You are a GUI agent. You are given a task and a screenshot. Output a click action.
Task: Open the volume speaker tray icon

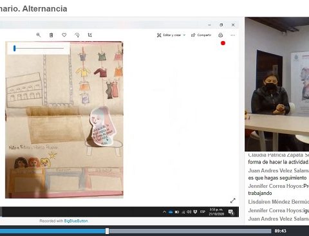tap(189, 212)
